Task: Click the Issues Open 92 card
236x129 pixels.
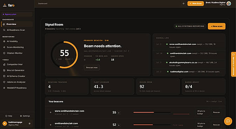Action: pyautogui.click(x=158, y=87)
